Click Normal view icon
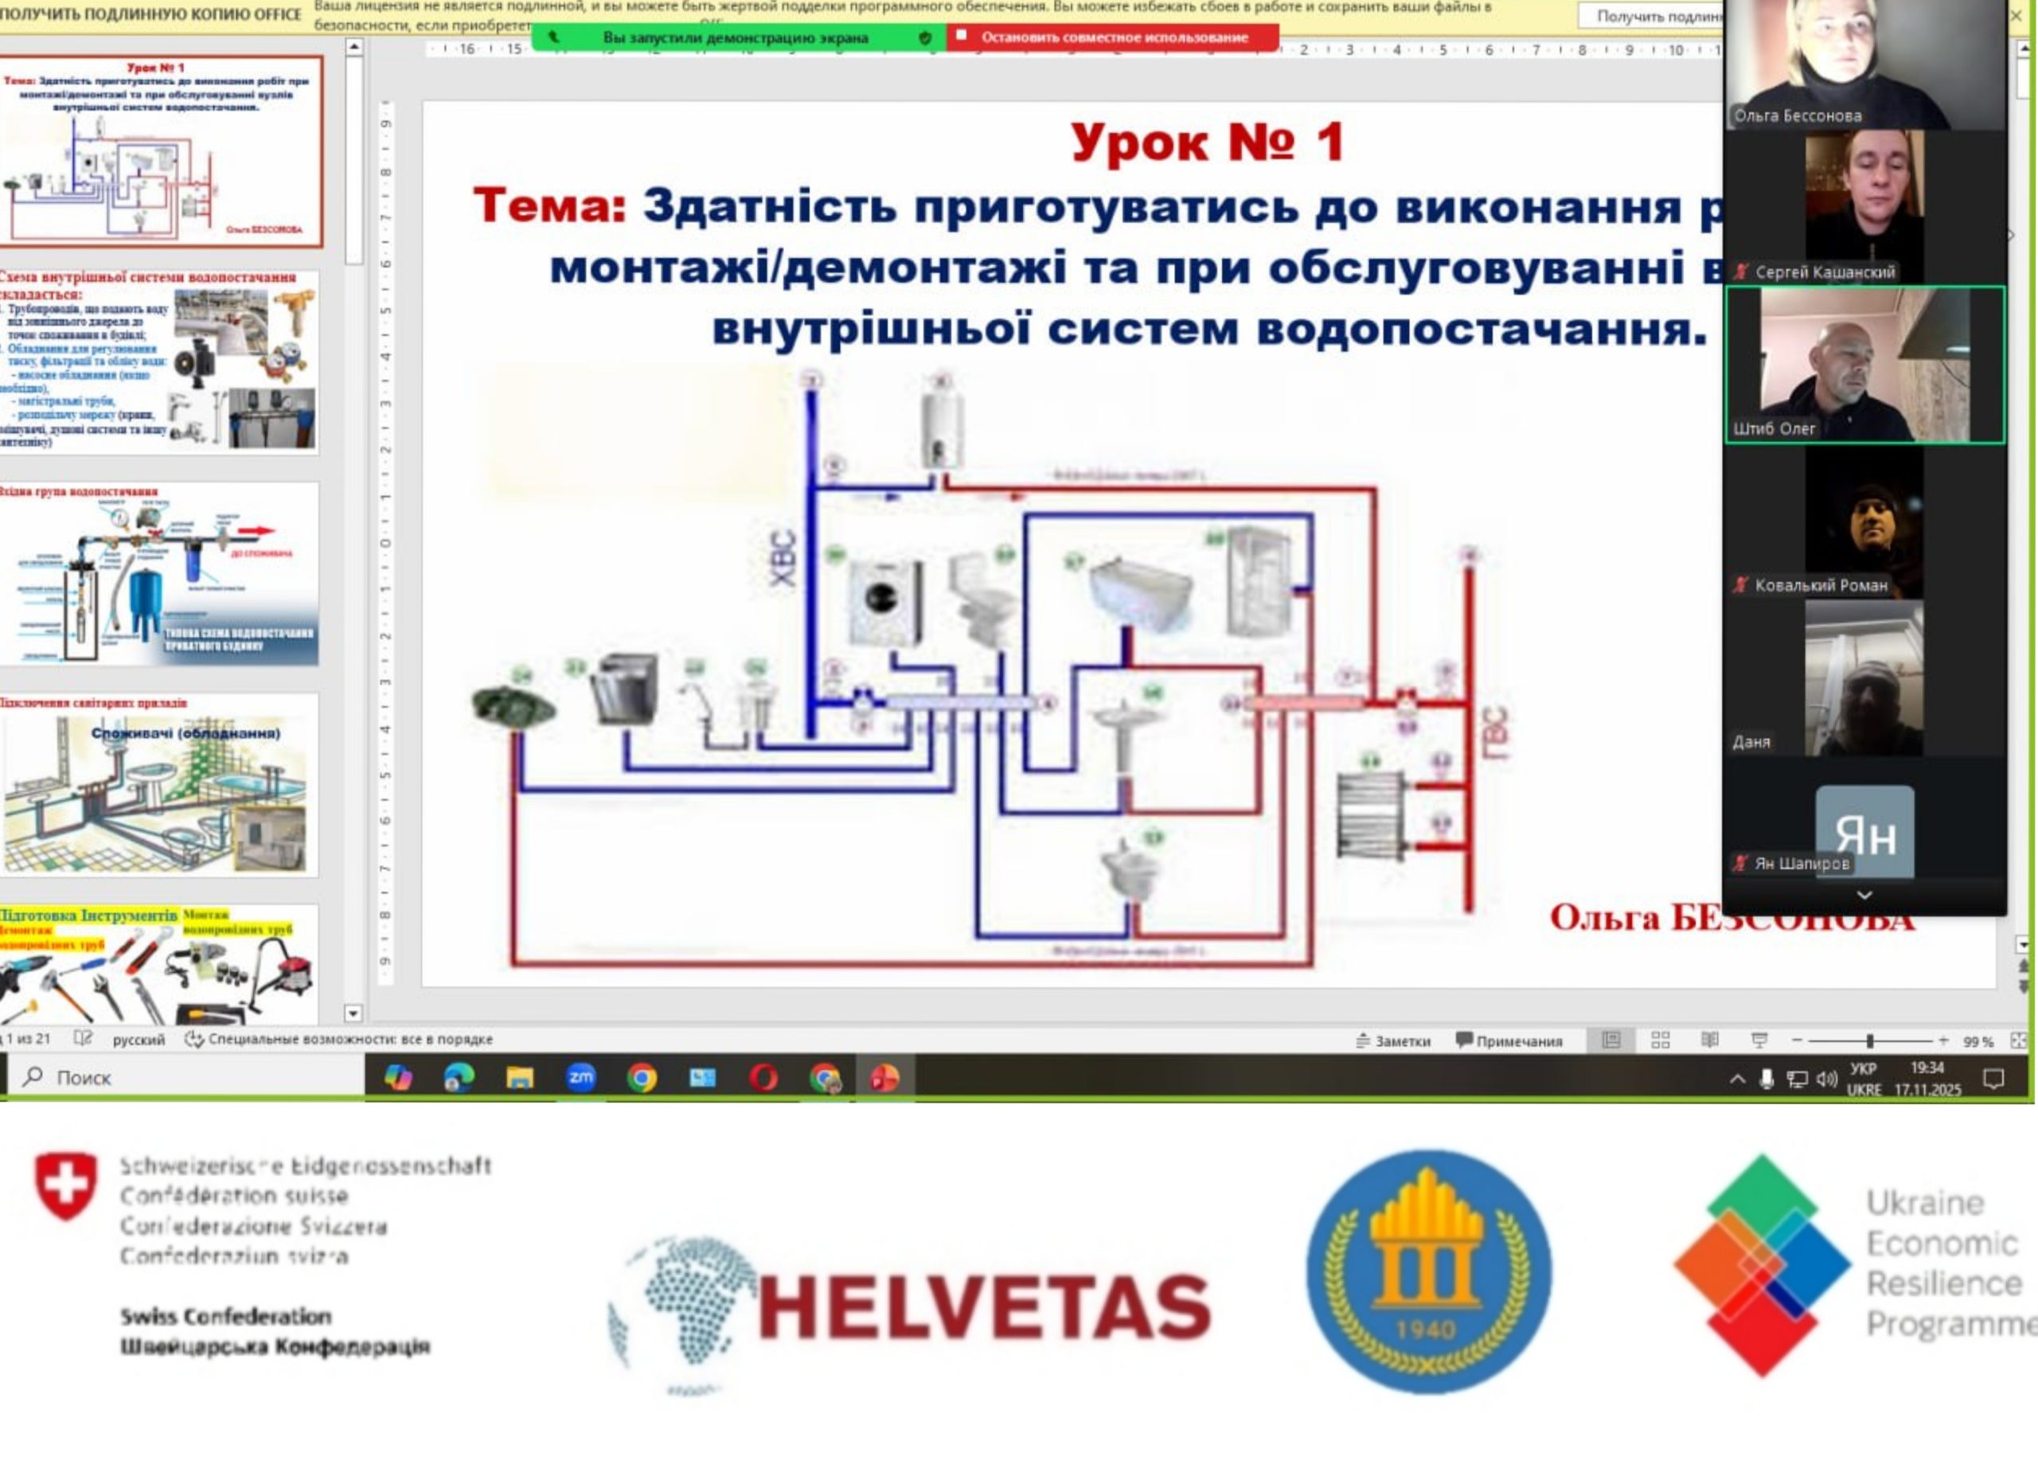Screen dimensions: 2038x1468 (x=1611, y=1040)
